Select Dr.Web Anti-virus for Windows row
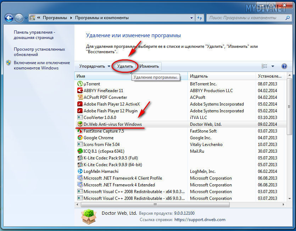 [180, 124]
